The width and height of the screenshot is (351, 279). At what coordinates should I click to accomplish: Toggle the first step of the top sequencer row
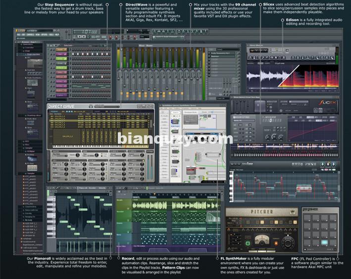[x=73, y=50]
